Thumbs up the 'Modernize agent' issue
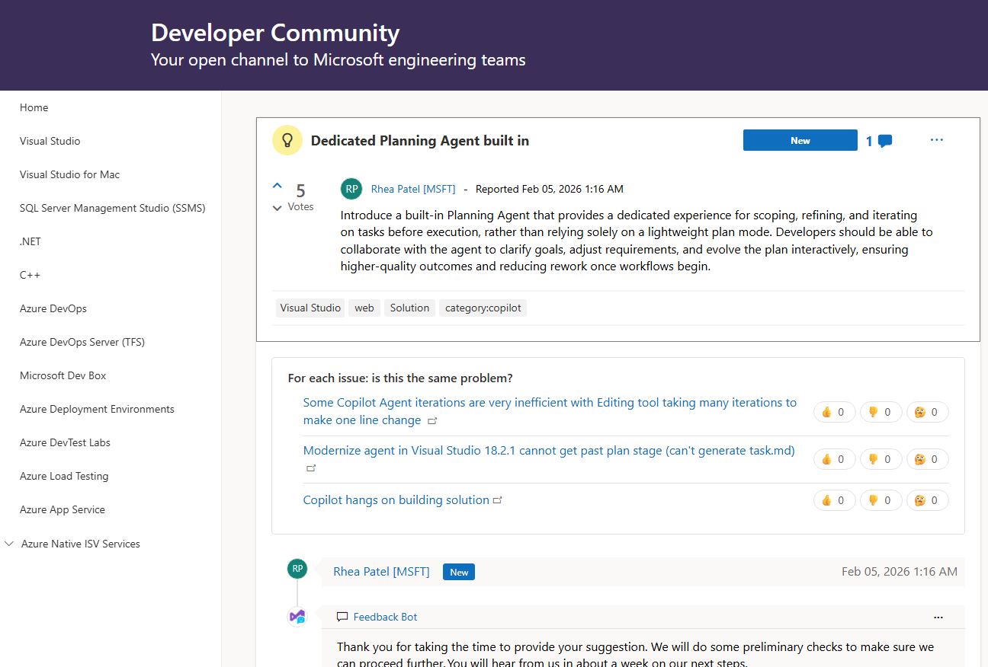This screenshot has height=667, width=988. point(834,459)
